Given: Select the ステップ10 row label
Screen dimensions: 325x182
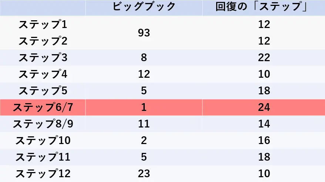Looking at the screenshot, I should [43, 140].
